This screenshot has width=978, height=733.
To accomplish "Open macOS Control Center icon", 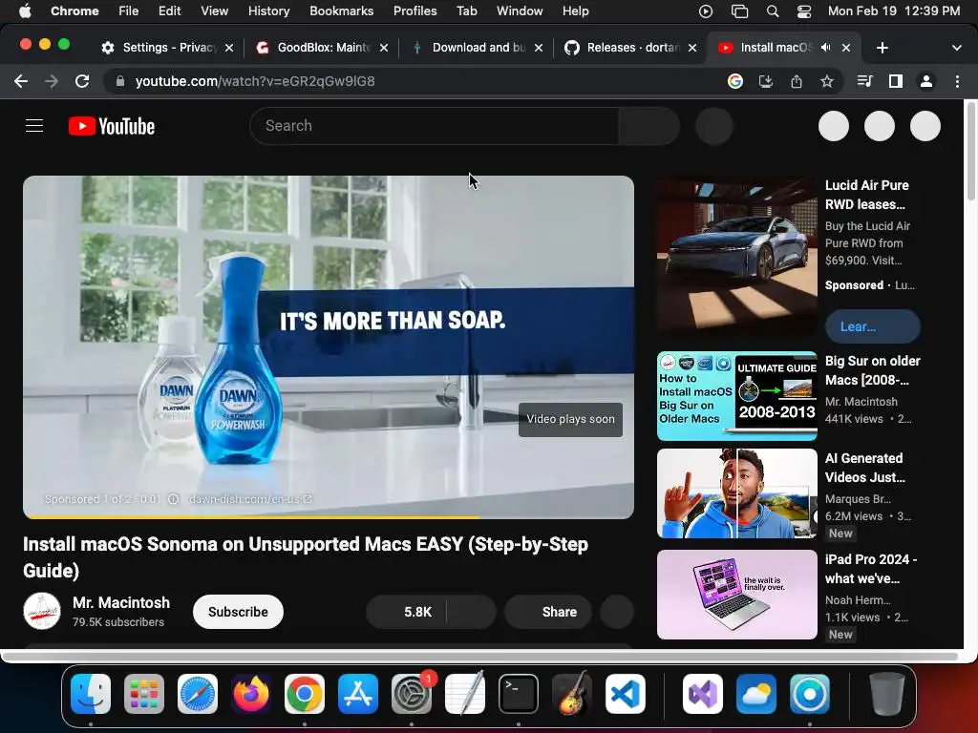I will point(804,11).
